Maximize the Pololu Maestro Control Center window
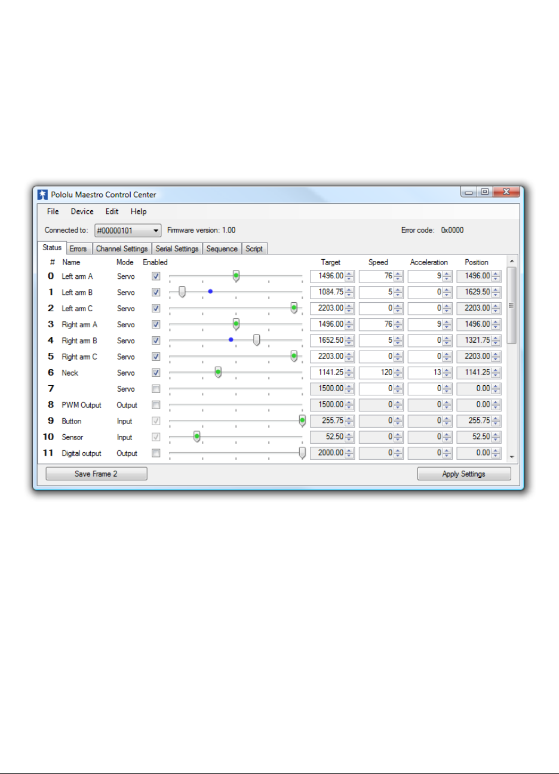 tap(485, 192)
